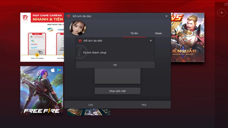This screenshot has width=228, height=128.
Task: Confirm the upload success message with OK
Action: coord(115,65)
